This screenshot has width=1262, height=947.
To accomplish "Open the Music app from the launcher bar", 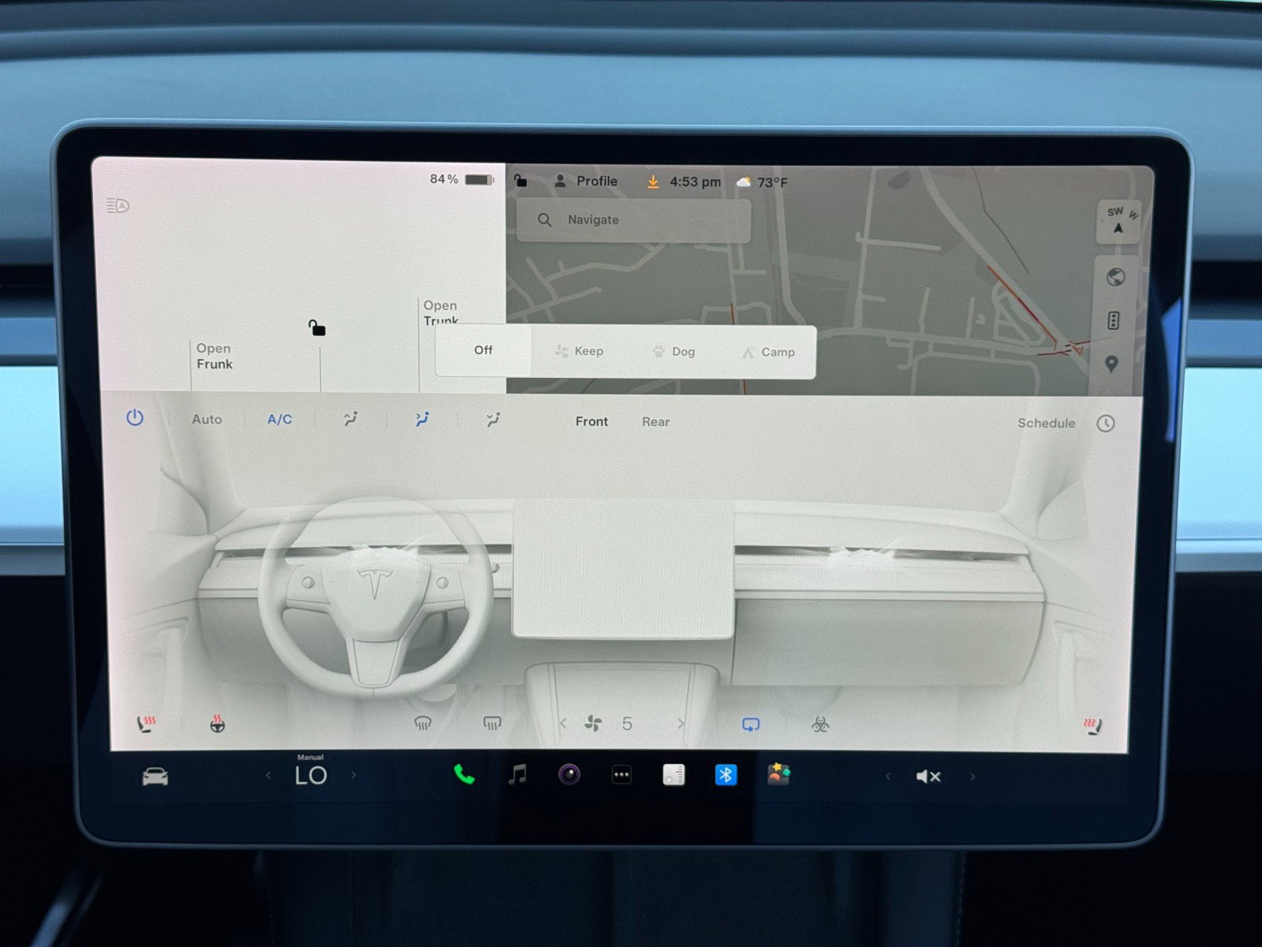I will (516, 776).
